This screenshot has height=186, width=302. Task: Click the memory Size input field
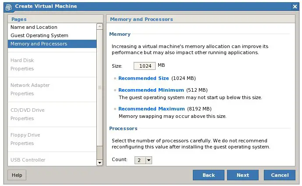pyautogui.click(x=145, y=66)
